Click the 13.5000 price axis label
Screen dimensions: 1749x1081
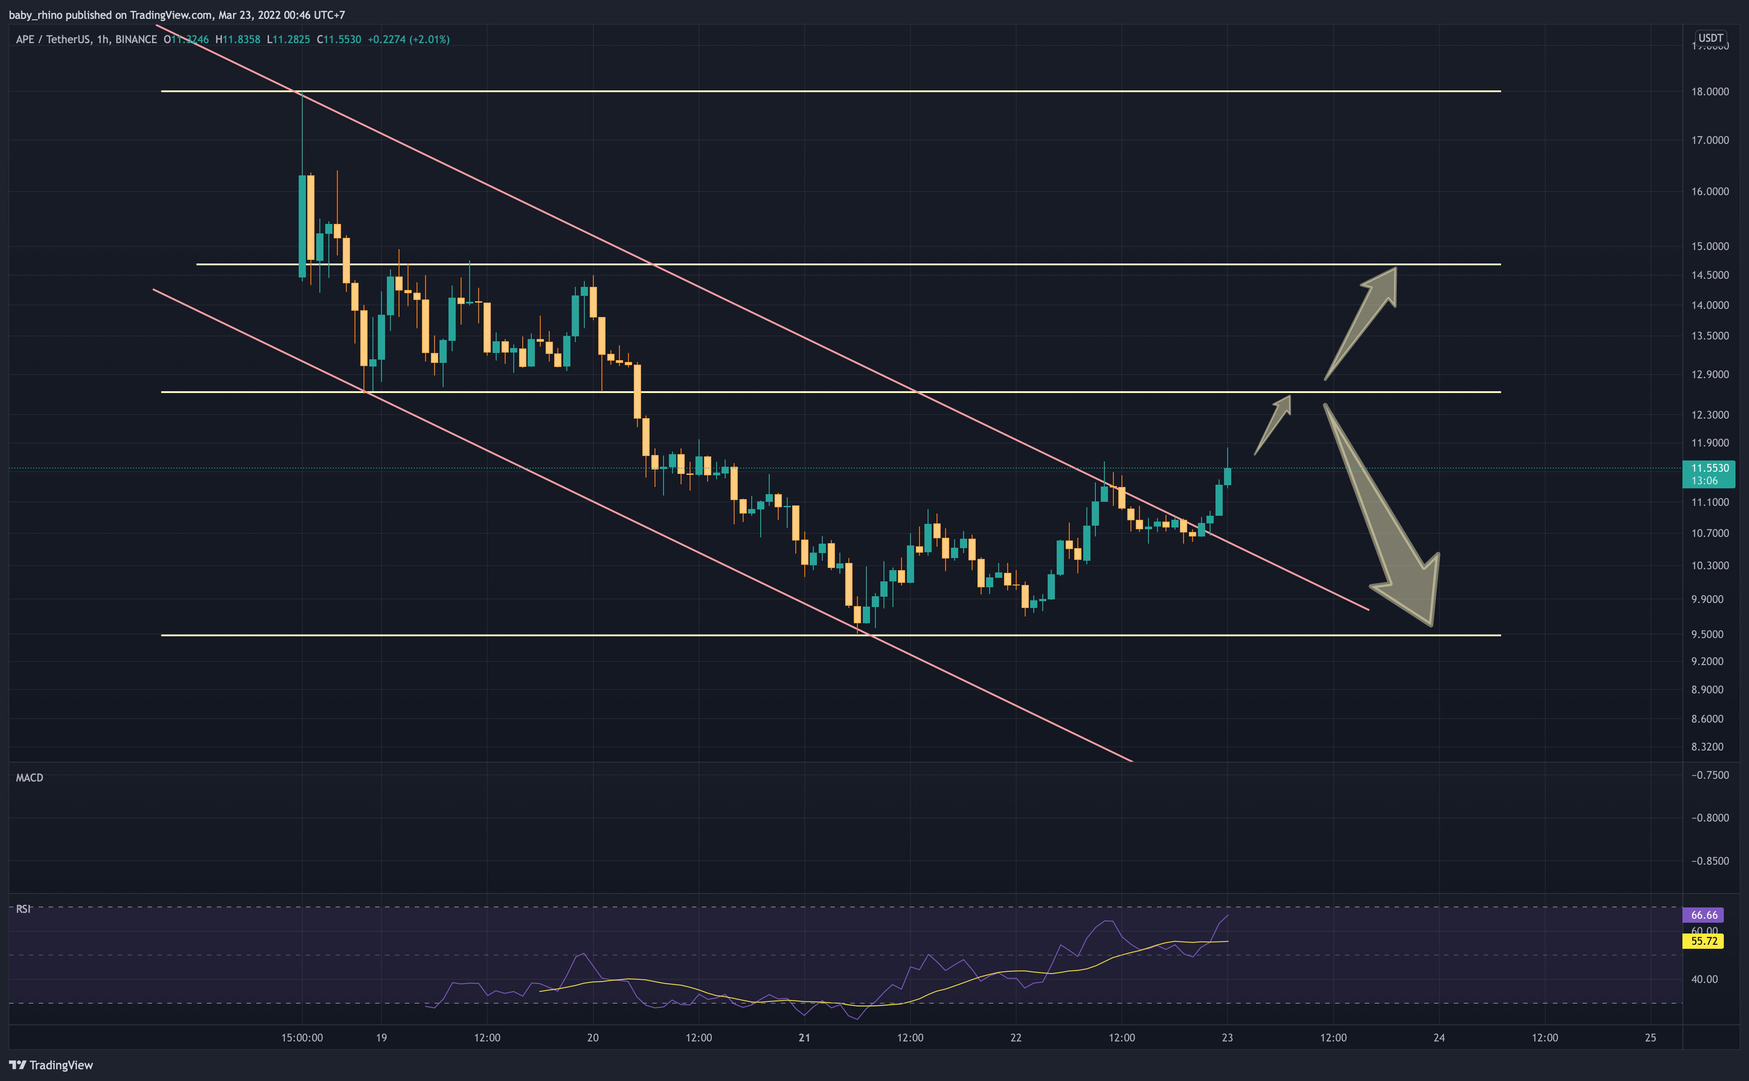(x=1710, y=336)
